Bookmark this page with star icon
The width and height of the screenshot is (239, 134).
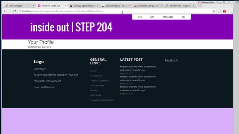pos(214,11)
